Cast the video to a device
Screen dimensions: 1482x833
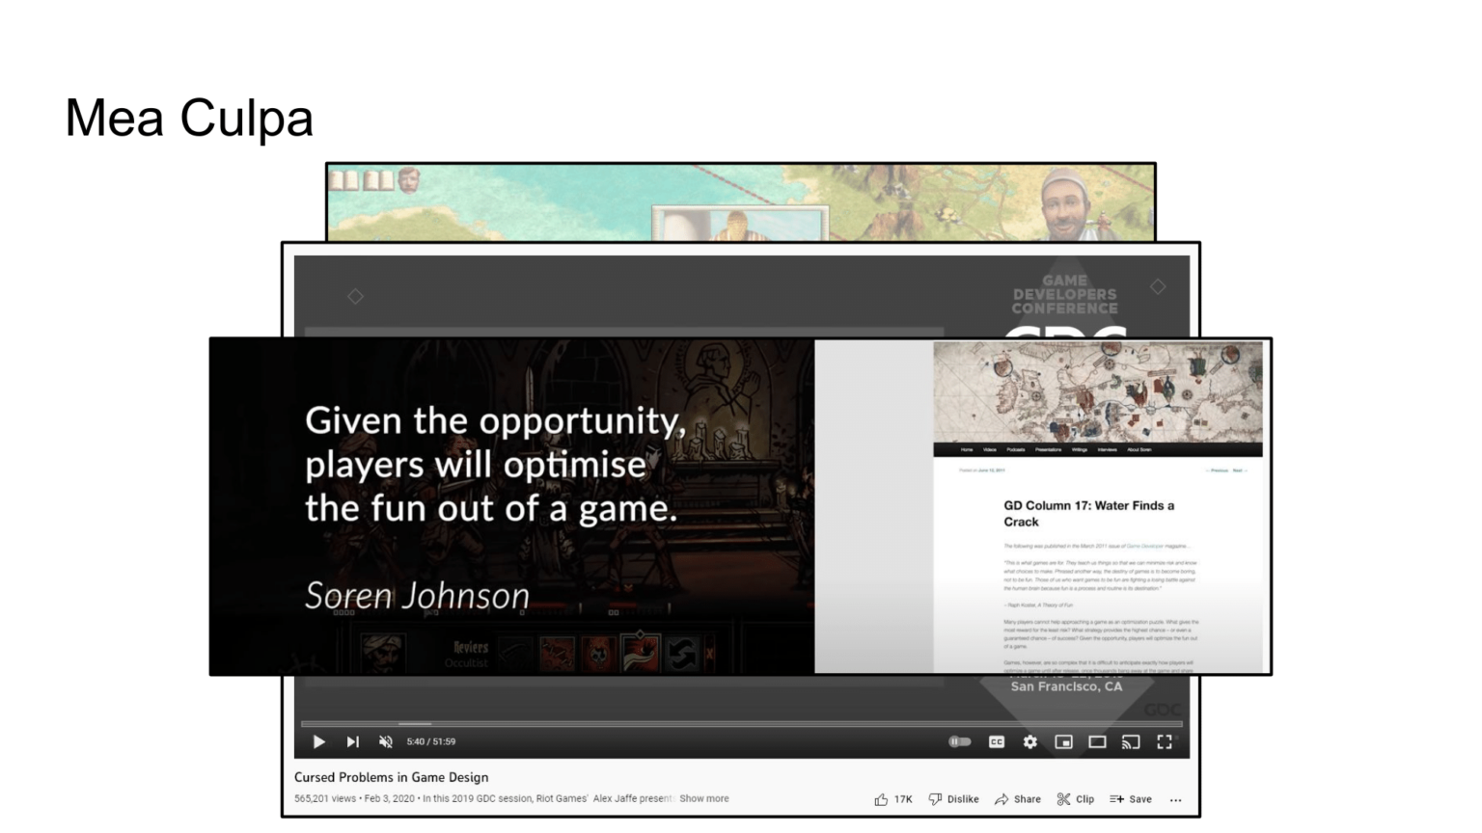tap(1131, 741)
